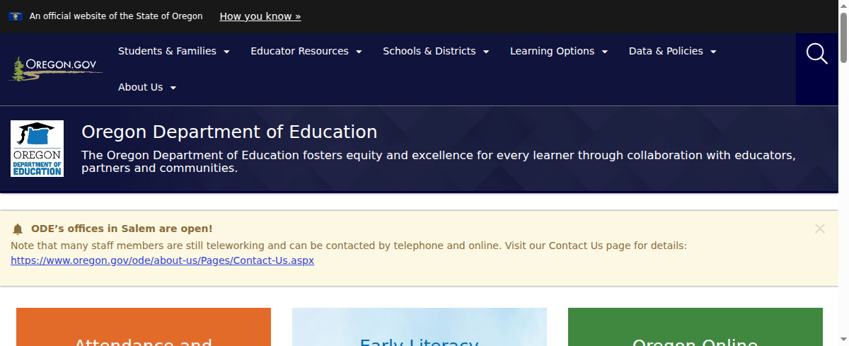Dismiss the ODE offices alert banner
The width and height of the screenshot is (849, 346).
point(819,229)
